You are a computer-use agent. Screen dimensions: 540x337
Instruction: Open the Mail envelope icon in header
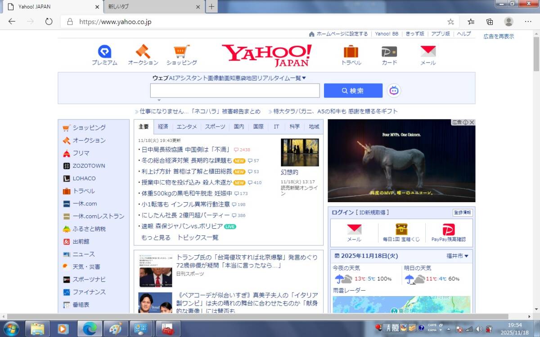pyautogui.click(x=428, y=52)
